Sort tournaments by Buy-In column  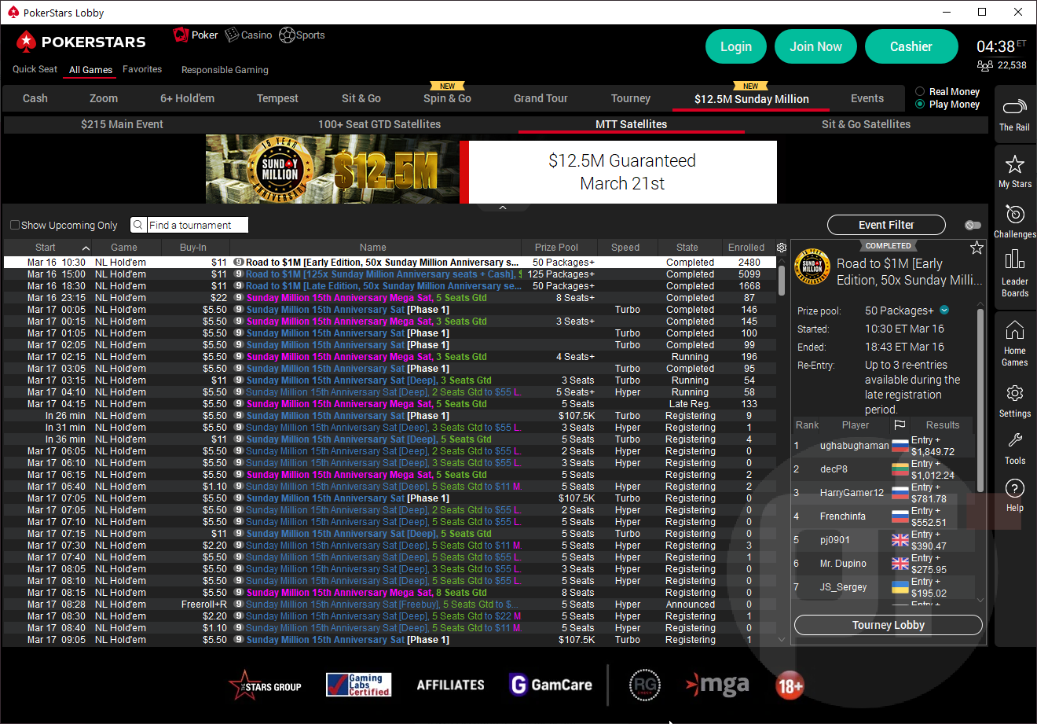(x=193, y=248)
